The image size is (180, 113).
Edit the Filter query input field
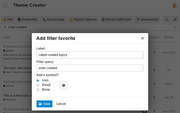[x=90, y=68]
